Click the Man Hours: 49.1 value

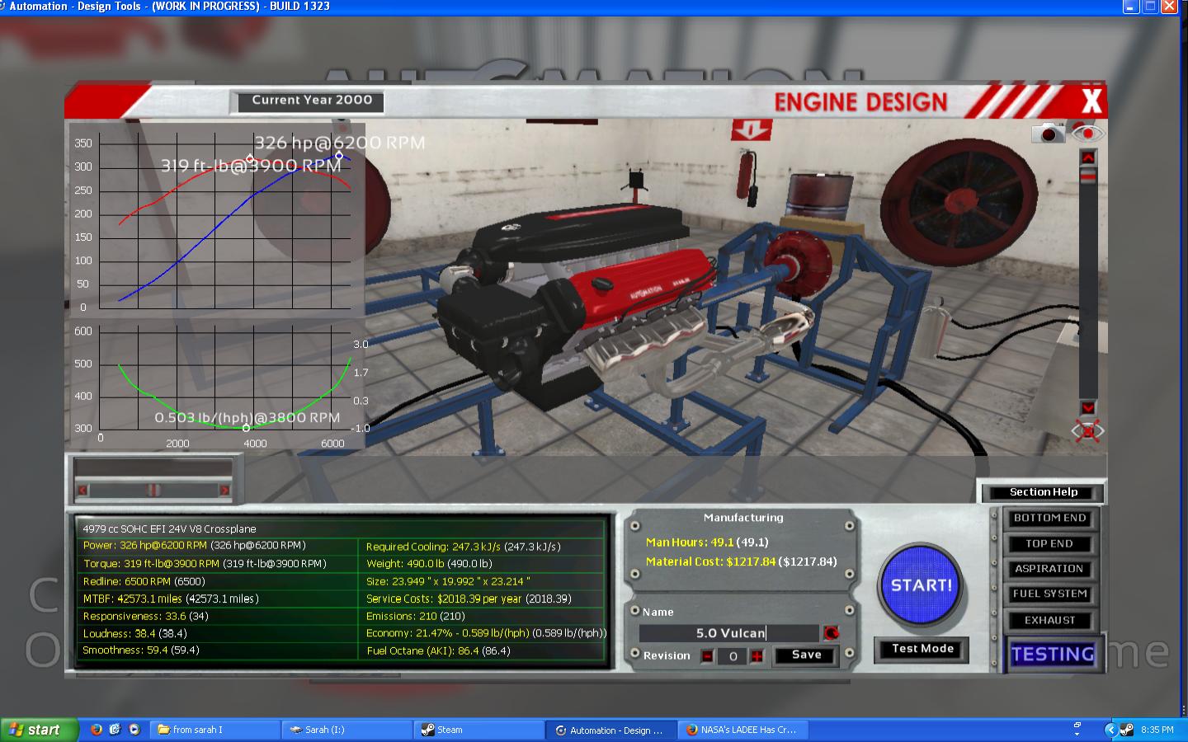tap(707, 542)
